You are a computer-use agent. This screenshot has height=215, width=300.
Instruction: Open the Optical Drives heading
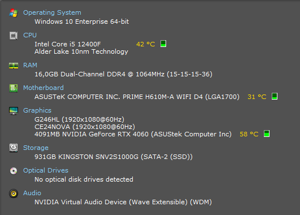[x=46, y=170]
